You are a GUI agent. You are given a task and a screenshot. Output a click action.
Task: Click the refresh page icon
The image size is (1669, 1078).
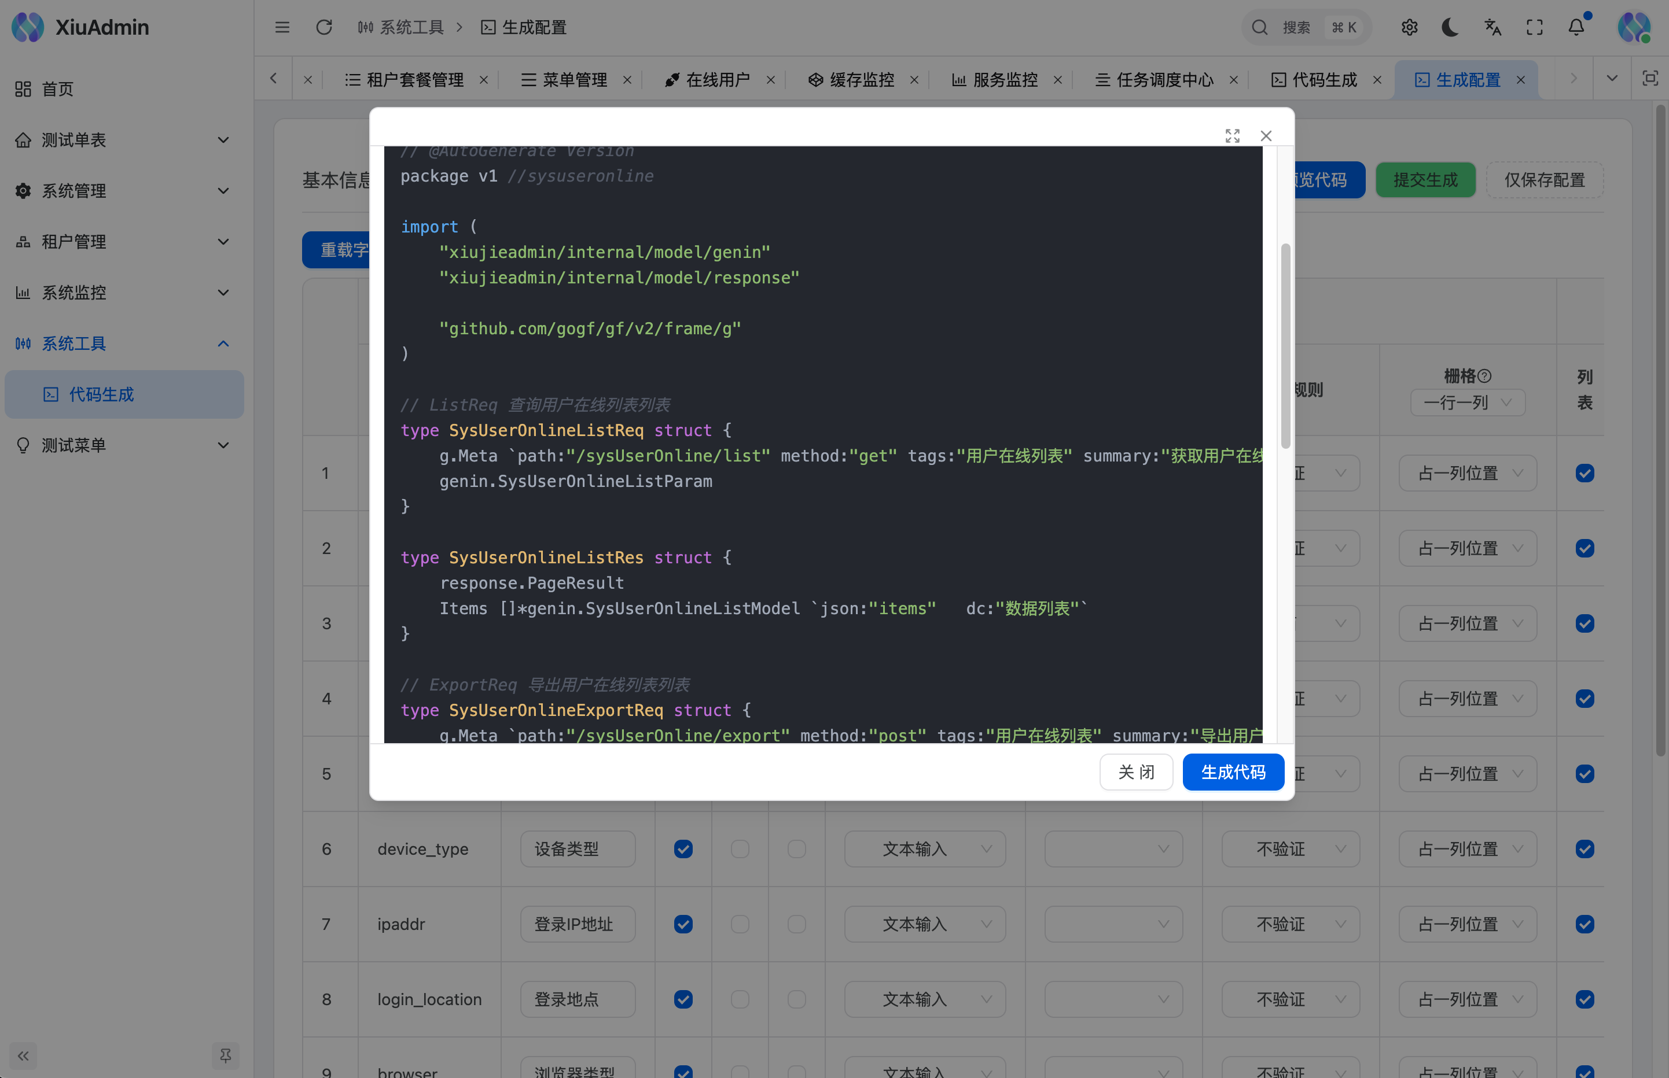click(x=323, y=27)
